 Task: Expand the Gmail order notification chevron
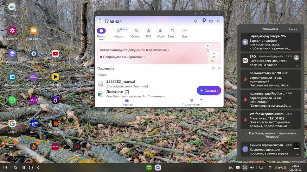(x=297, y=66)
